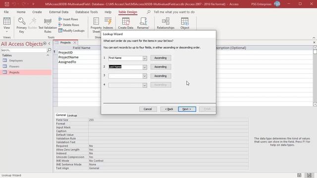Open the File menu
The height and width of the screenshot is (178, 317).
click(6, 12)
